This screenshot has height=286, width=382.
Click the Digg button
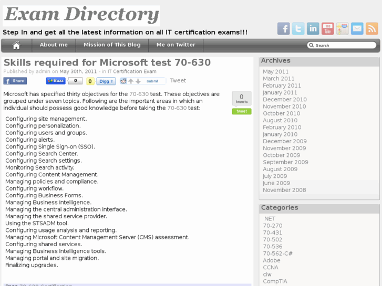(106, 81)
